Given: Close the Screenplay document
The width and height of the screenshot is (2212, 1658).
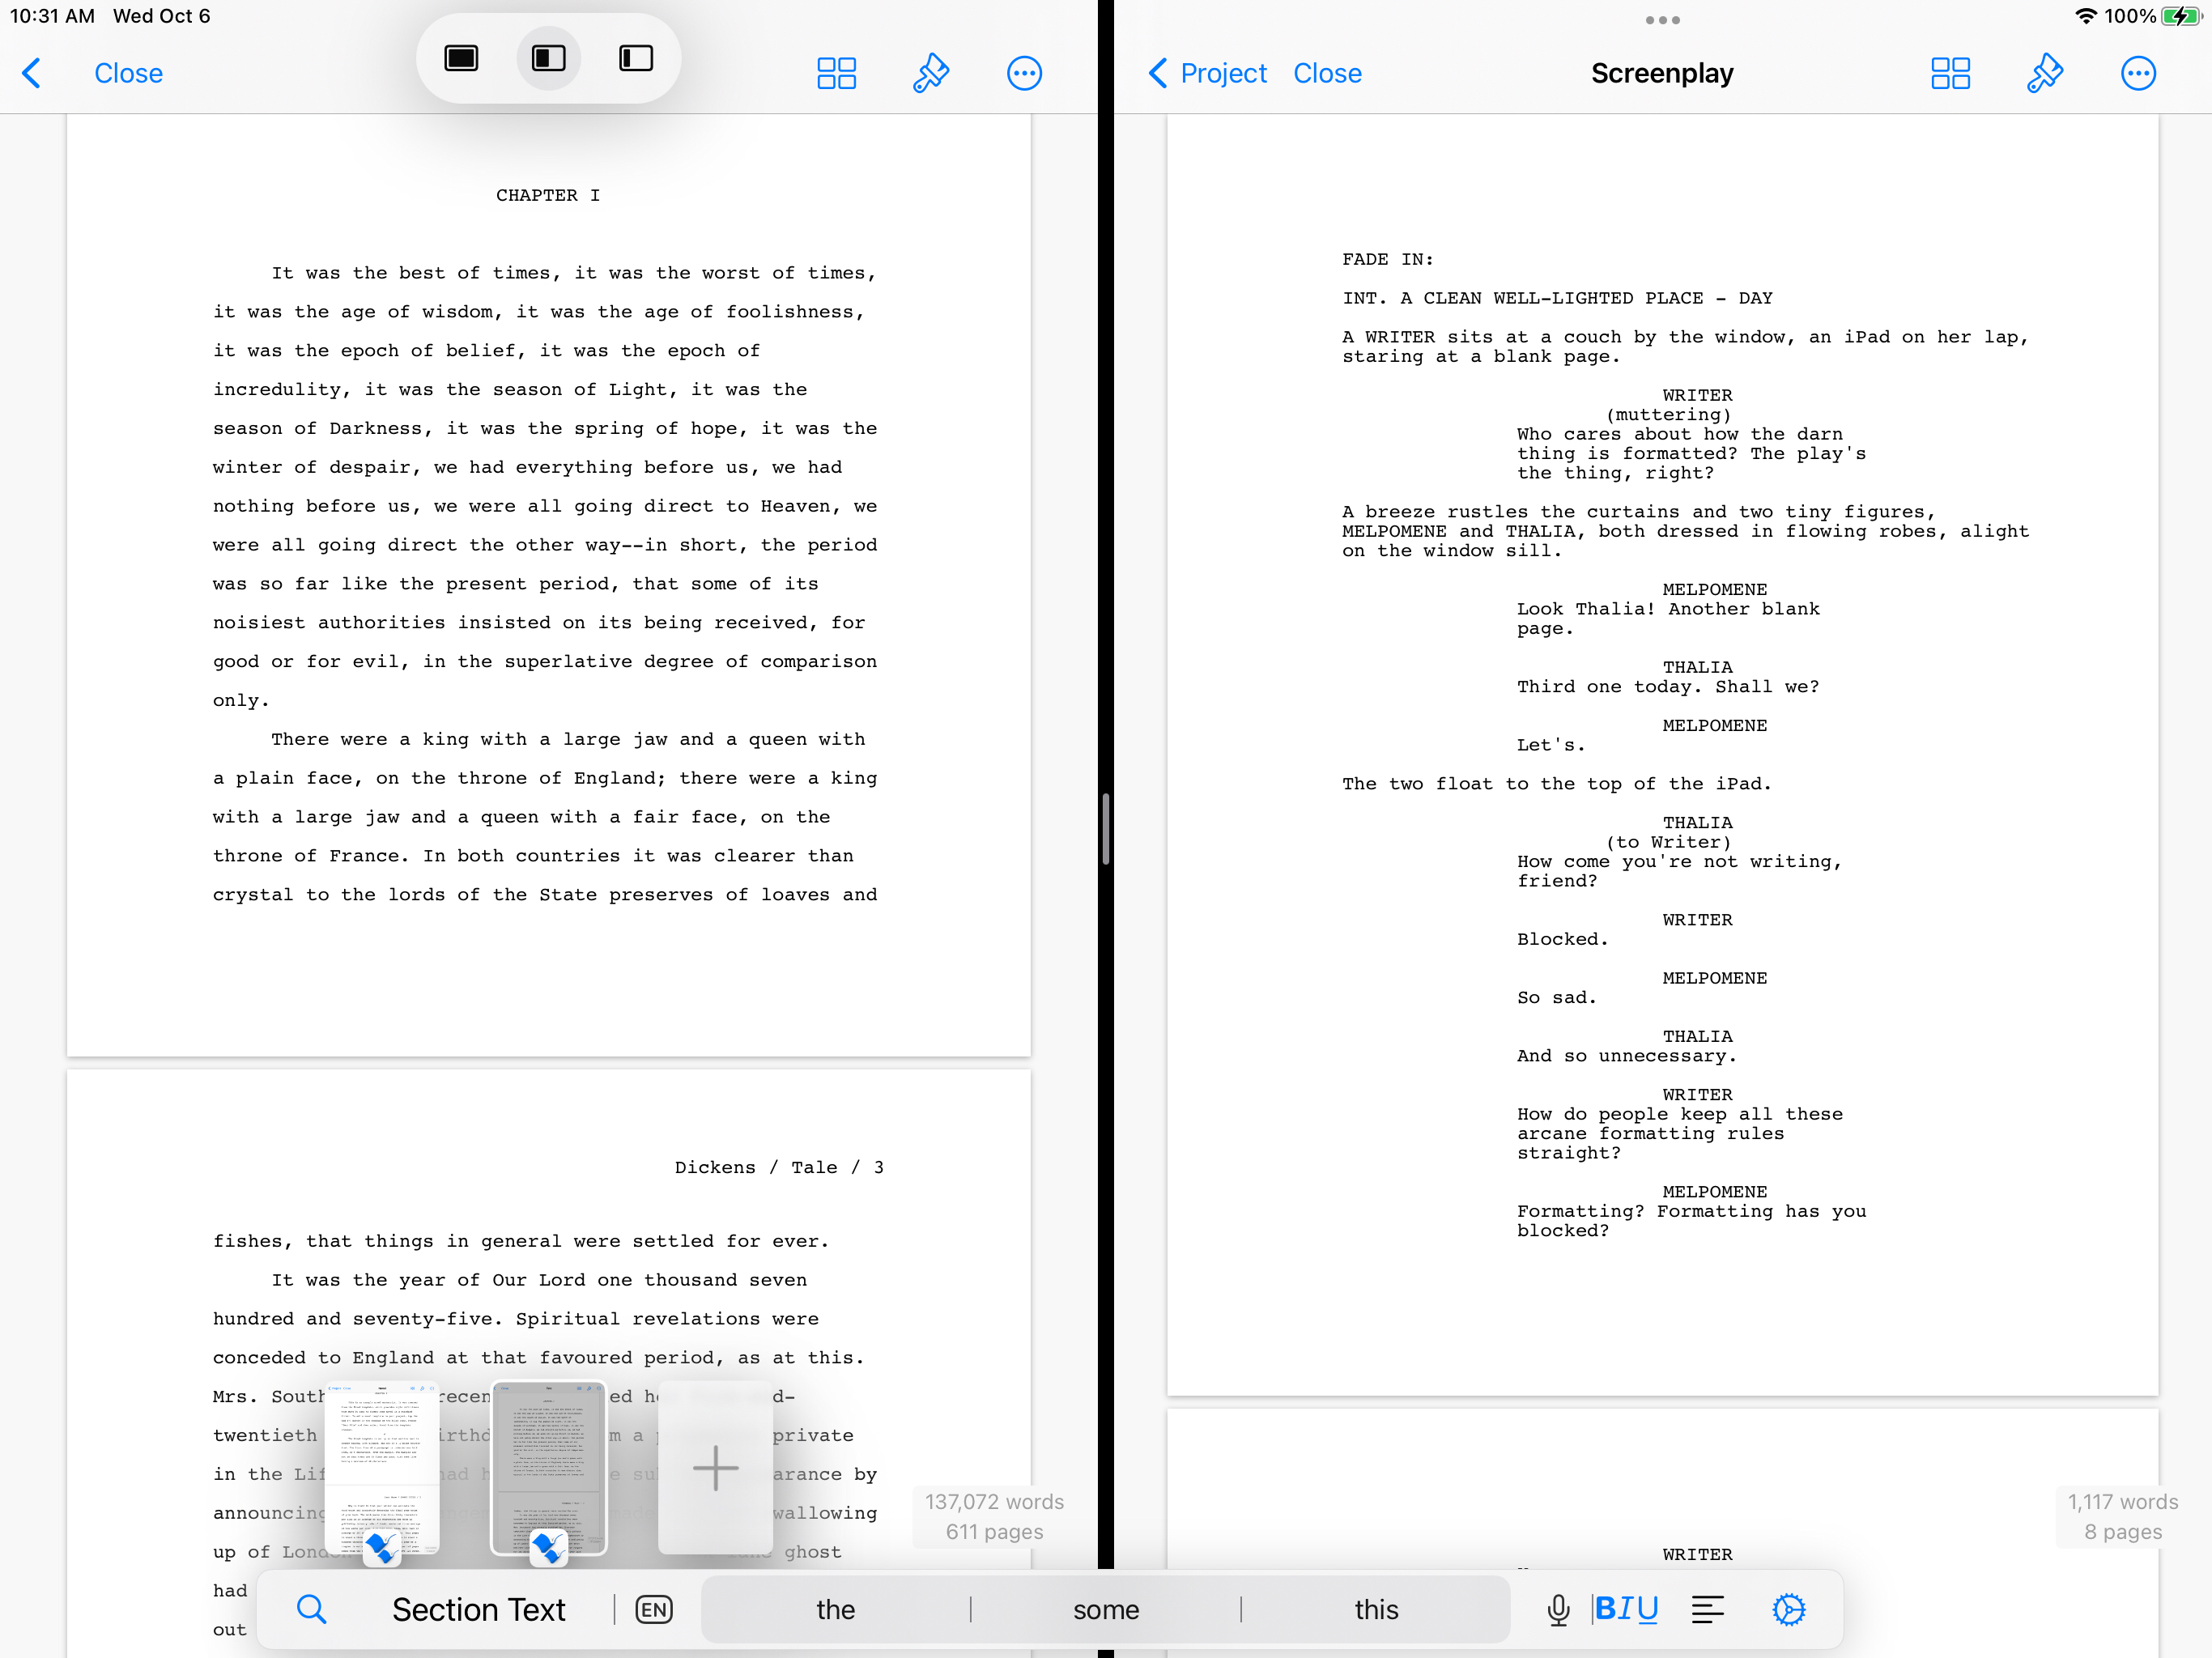Looking at the screenshot, I should pos(1327,73).
